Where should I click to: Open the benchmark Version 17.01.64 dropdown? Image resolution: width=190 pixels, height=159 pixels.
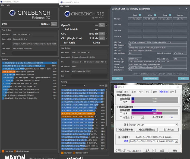pyautogui.click(x=176, y=125)
